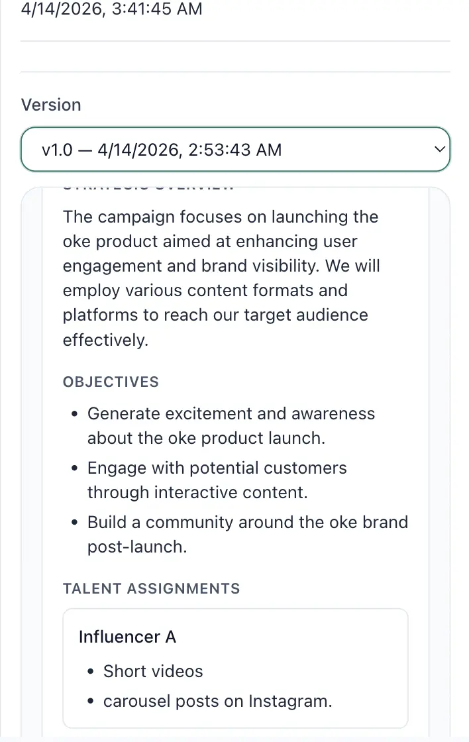469x742 pixels.
Task: Click the TALENT ASSIGNMENTS section heading
Action: point(151,588)
